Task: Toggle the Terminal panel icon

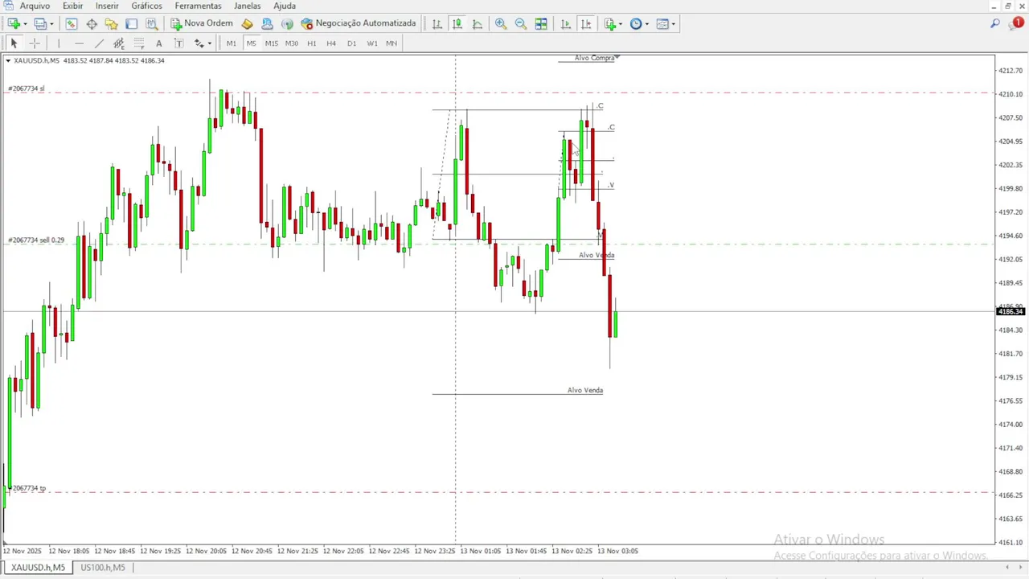Action: [132, 24]
